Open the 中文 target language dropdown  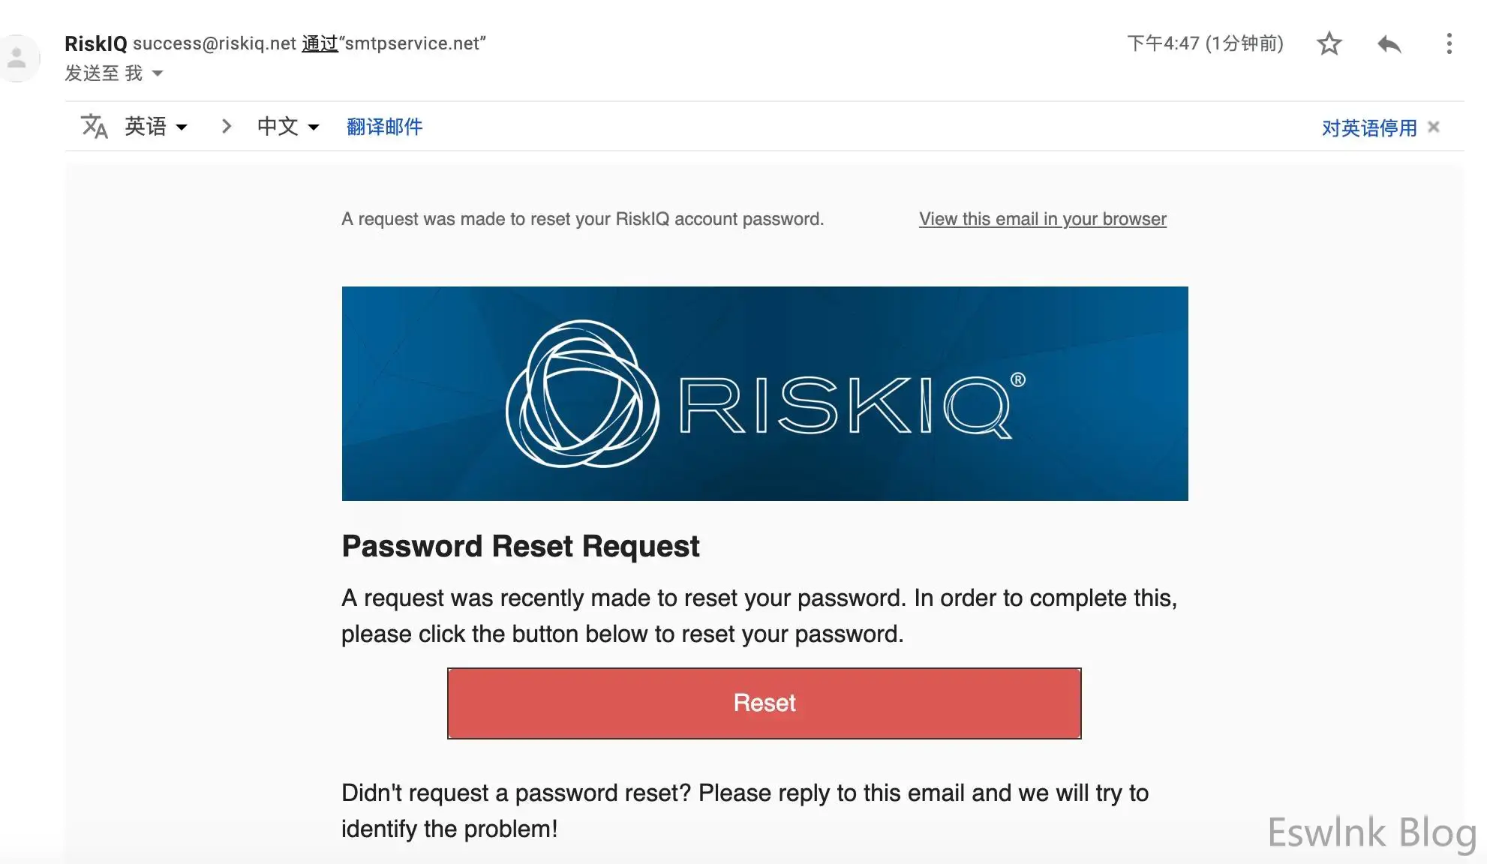point(288,126)
